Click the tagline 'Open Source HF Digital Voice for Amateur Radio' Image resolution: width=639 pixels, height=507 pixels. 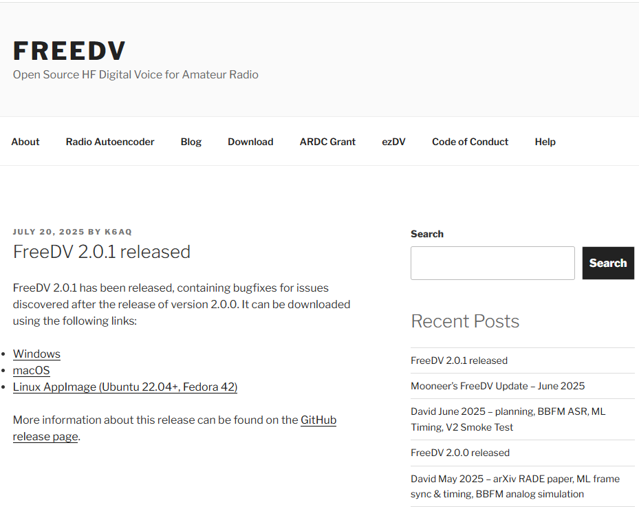click(x=136, y=74)
